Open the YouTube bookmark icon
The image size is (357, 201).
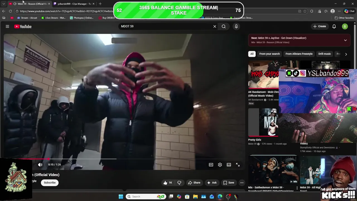click(x=12, y=18)
